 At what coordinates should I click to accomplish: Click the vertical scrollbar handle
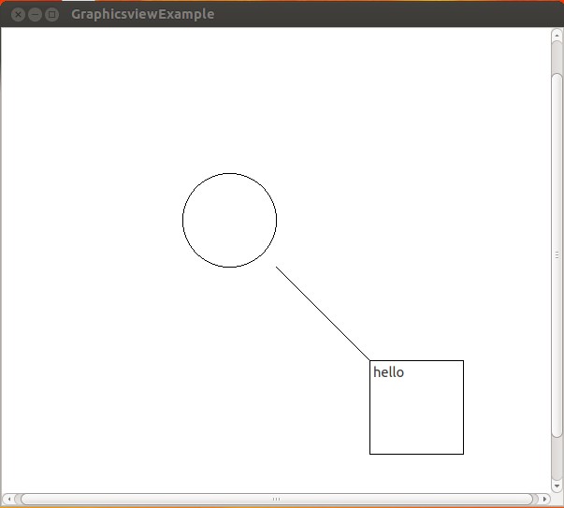tap(557, 255)
